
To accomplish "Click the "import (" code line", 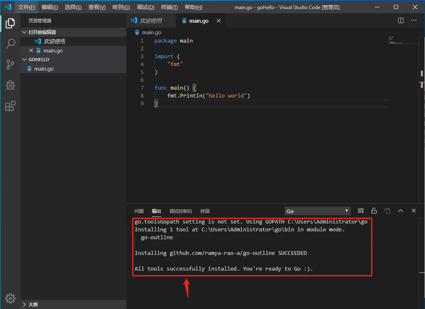I will (x=167, y=57).
